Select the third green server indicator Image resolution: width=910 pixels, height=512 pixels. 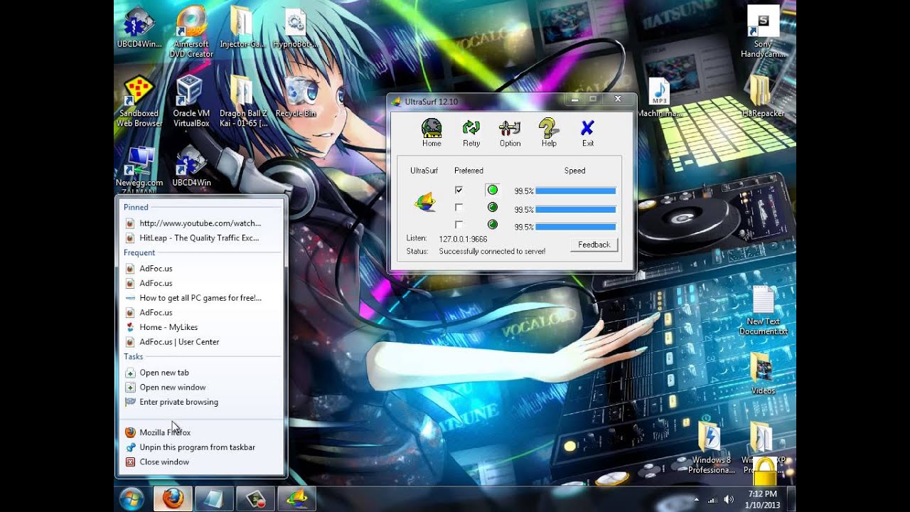tap(492, 225)
